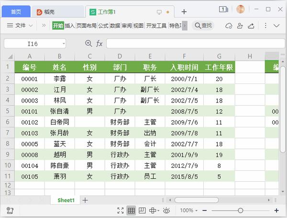Click the share export icon

251,26
